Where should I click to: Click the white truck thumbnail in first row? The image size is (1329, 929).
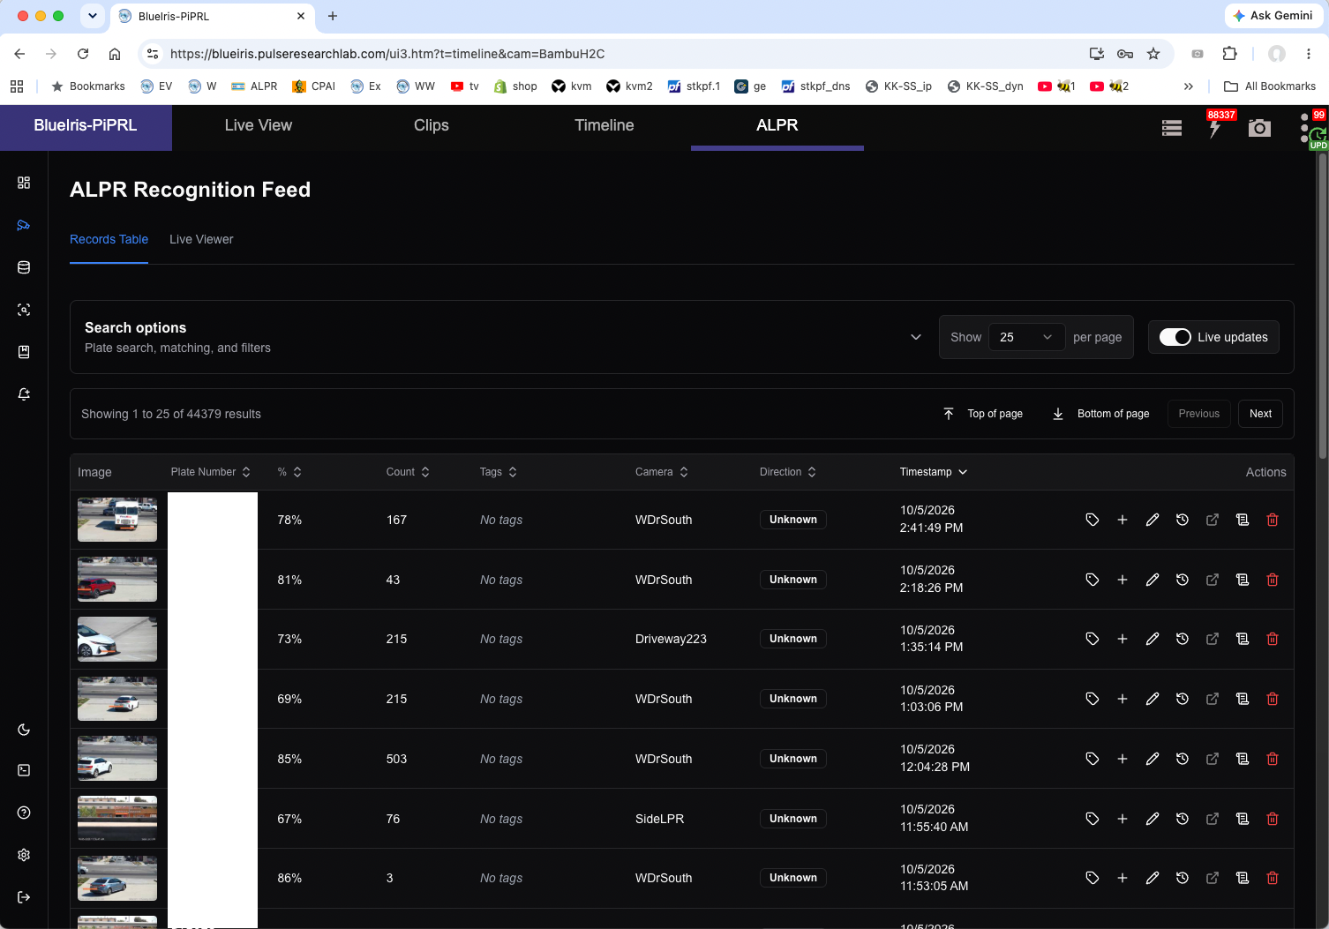117,520
